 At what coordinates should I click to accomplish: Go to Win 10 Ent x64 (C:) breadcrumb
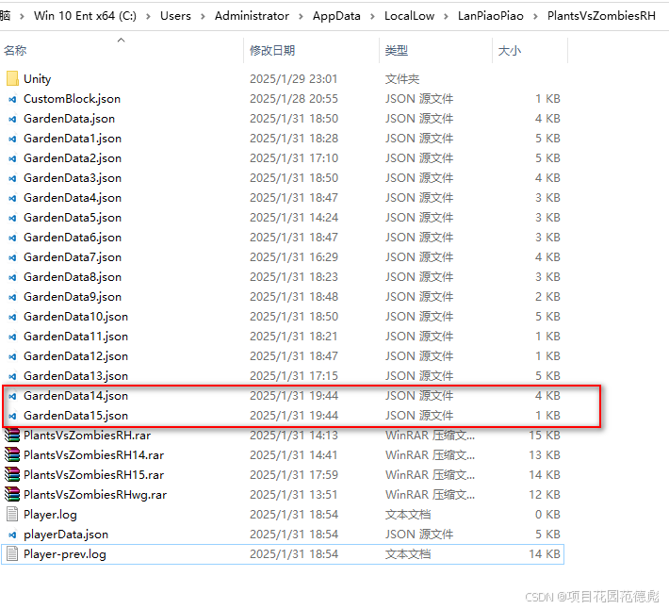[86, 16]
